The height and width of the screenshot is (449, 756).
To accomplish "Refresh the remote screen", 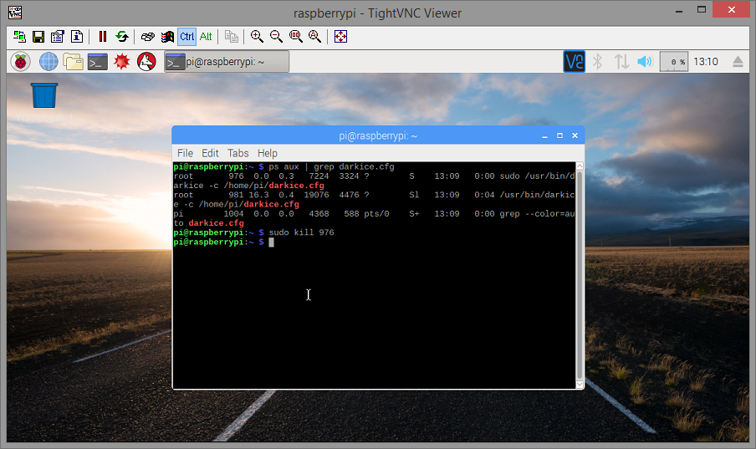I will (x=122, y=37).
